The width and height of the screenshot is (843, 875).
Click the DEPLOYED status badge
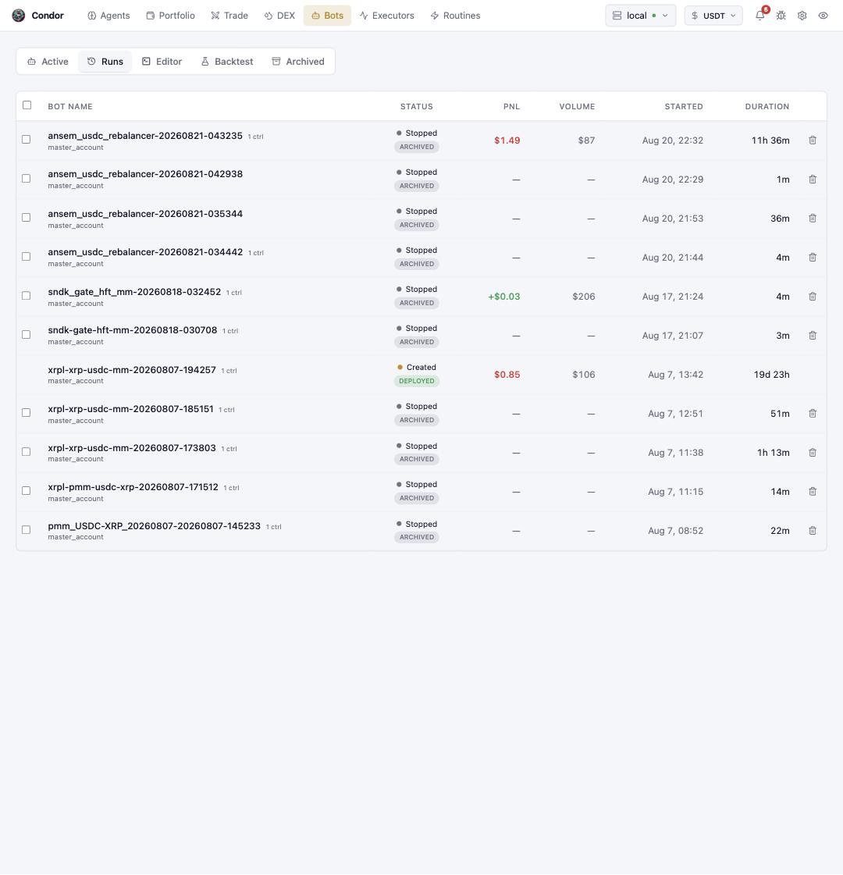[x=417, y=381]
